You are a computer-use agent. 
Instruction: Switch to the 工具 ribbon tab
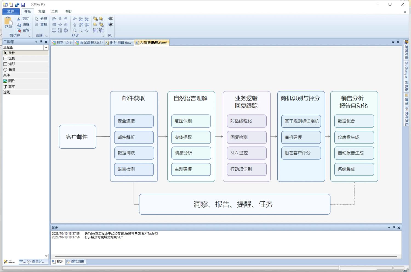55,12
